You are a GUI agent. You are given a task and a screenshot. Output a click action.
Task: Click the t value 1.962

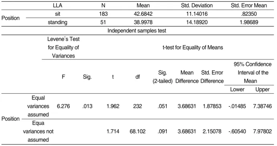pos(113,106)
